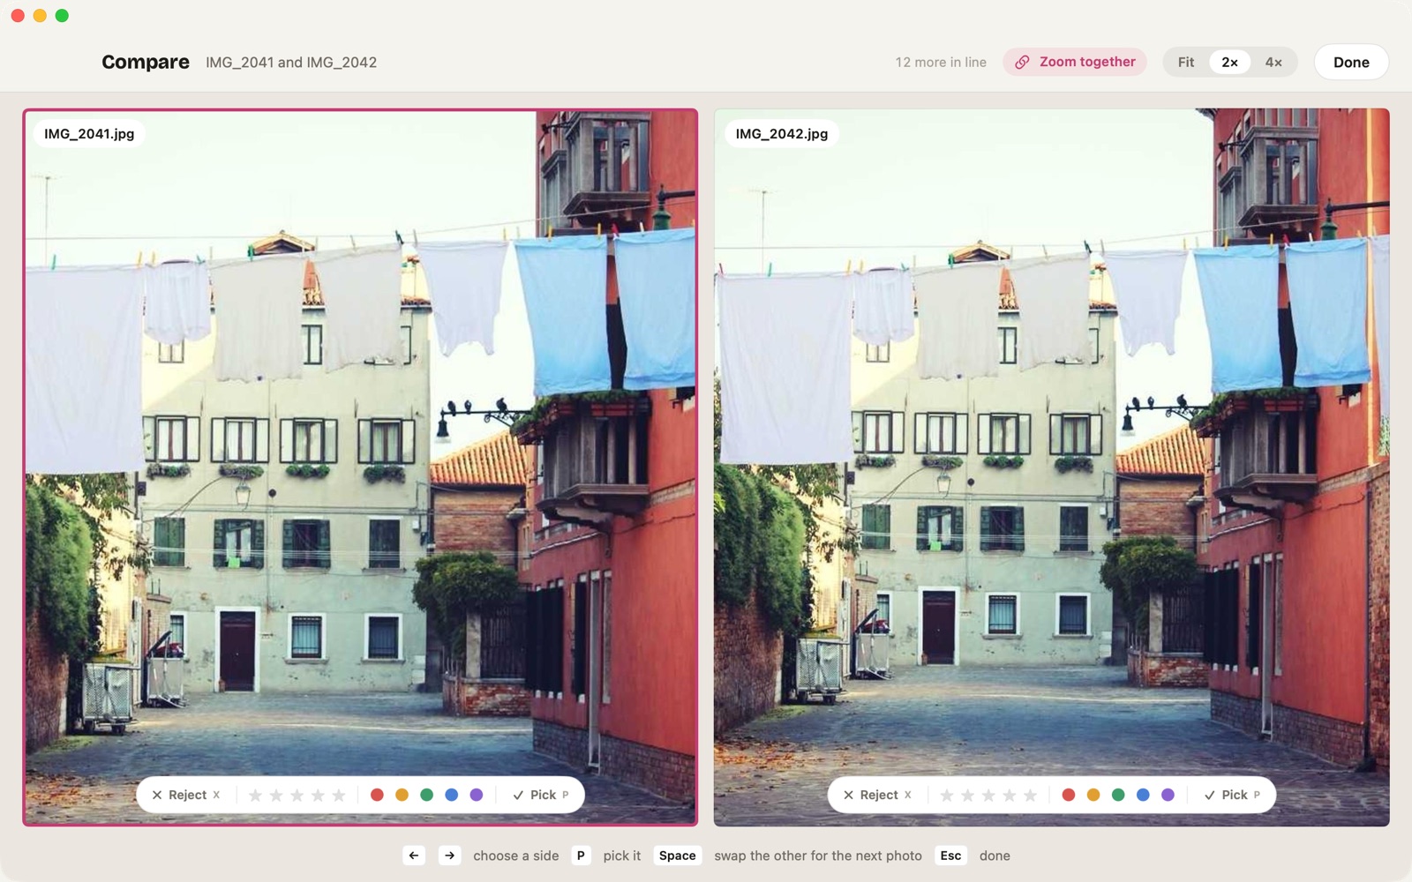Click the IMG_2041.jpg filename label
The image size is (1412, 882).
[x=89, y=134]
